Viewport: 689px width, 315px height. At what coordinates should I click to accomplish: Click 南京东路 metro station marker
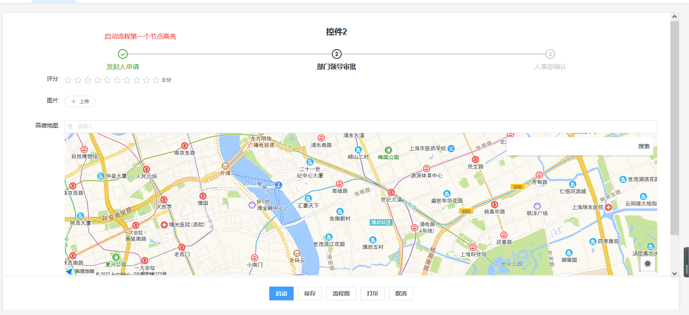point(185,146)
